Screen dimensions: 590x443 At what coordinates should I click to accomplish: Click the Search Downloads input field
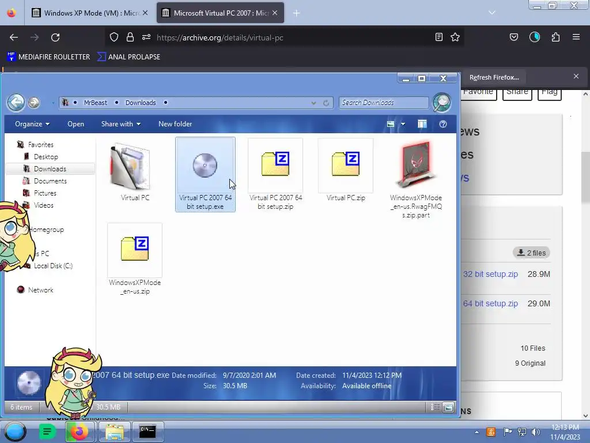tap(384, 103)
